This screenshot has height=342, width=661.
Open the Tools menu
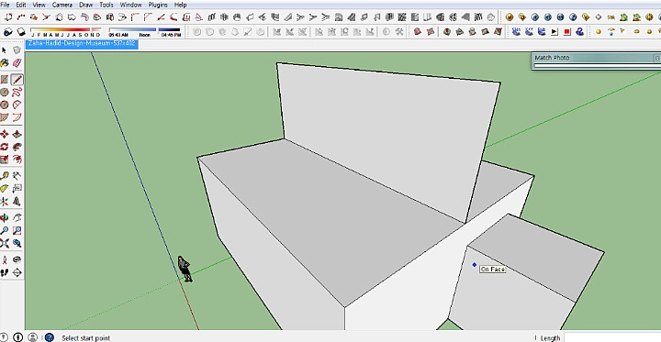tap(106, 5)
